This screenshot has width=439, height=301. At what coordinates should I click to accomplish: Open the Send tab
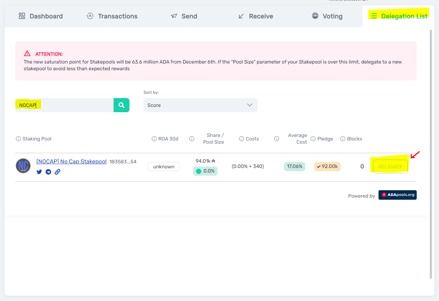click(184, 16)
